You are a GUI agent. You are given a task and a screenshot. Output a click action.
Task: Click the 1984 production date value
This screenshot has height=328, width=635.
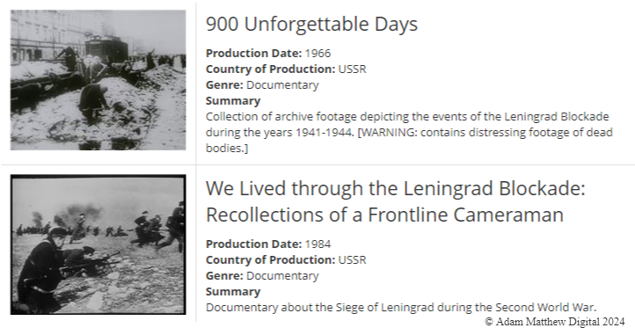[x=317, y=244]
